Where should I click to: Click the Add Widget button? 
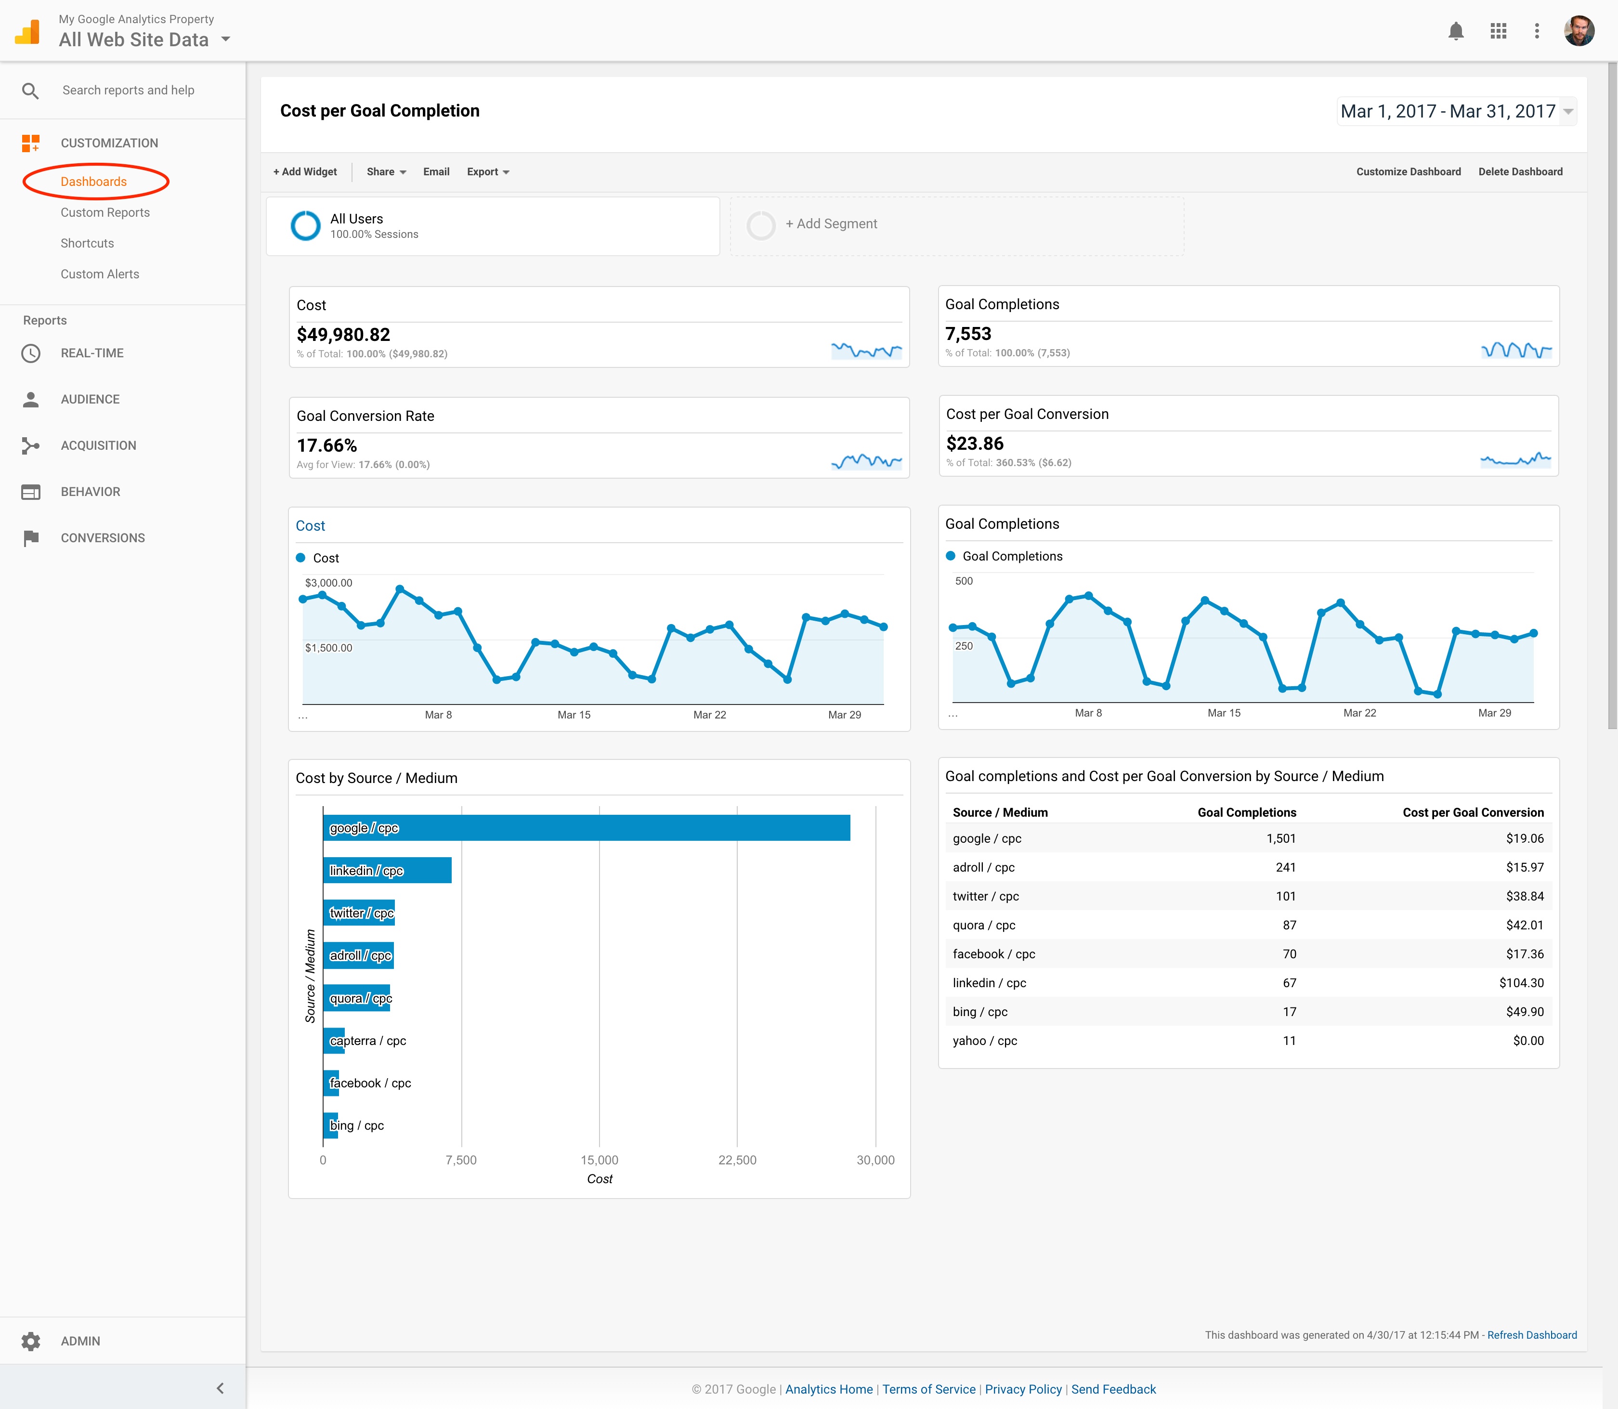[x=305, y=171]
